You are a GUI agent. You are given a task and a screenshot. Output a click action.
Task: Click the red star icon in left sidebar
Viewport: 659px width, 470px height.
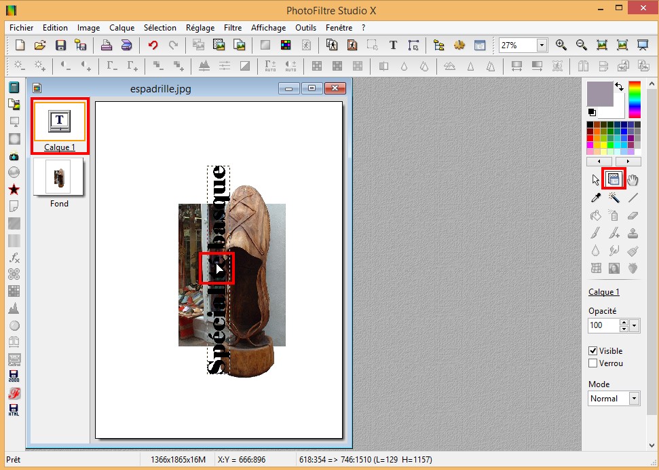(x=14, y=189)
